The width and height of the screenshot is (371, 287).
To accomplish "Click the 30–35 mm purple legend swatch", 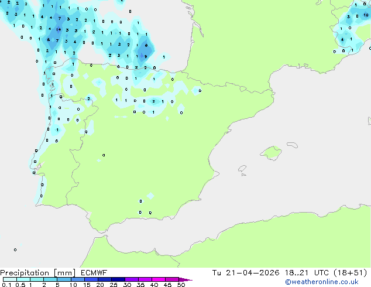I will (132, 279).
